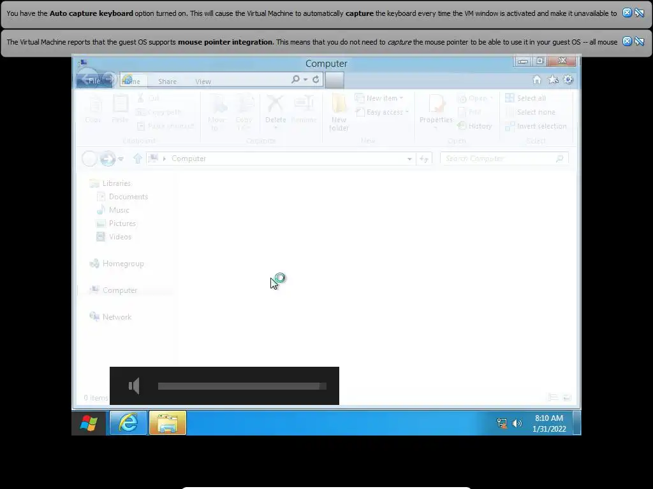Select Music in the navigation pane
The image size is (653, 489).
tap(113, 210)
